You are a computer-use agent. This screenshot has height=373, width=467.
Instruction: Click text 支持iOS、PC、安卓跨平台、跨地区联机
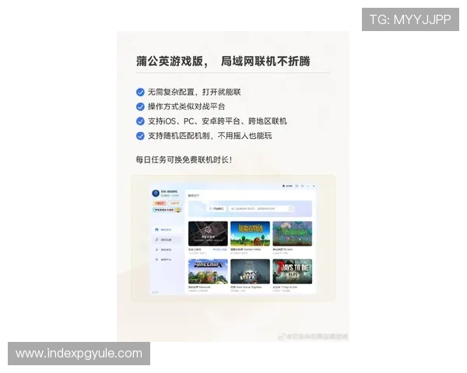point(217,121)
